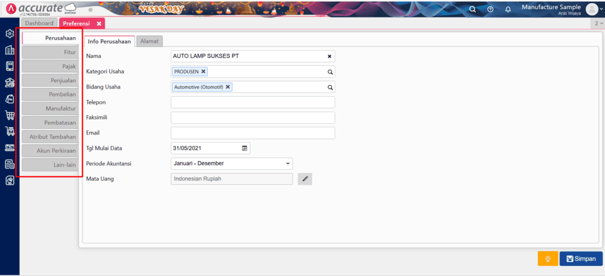Viewport: 605px width, 276px height.
Task: Click into the Bidang Usaha field
Action: click(x=253, y=87)
